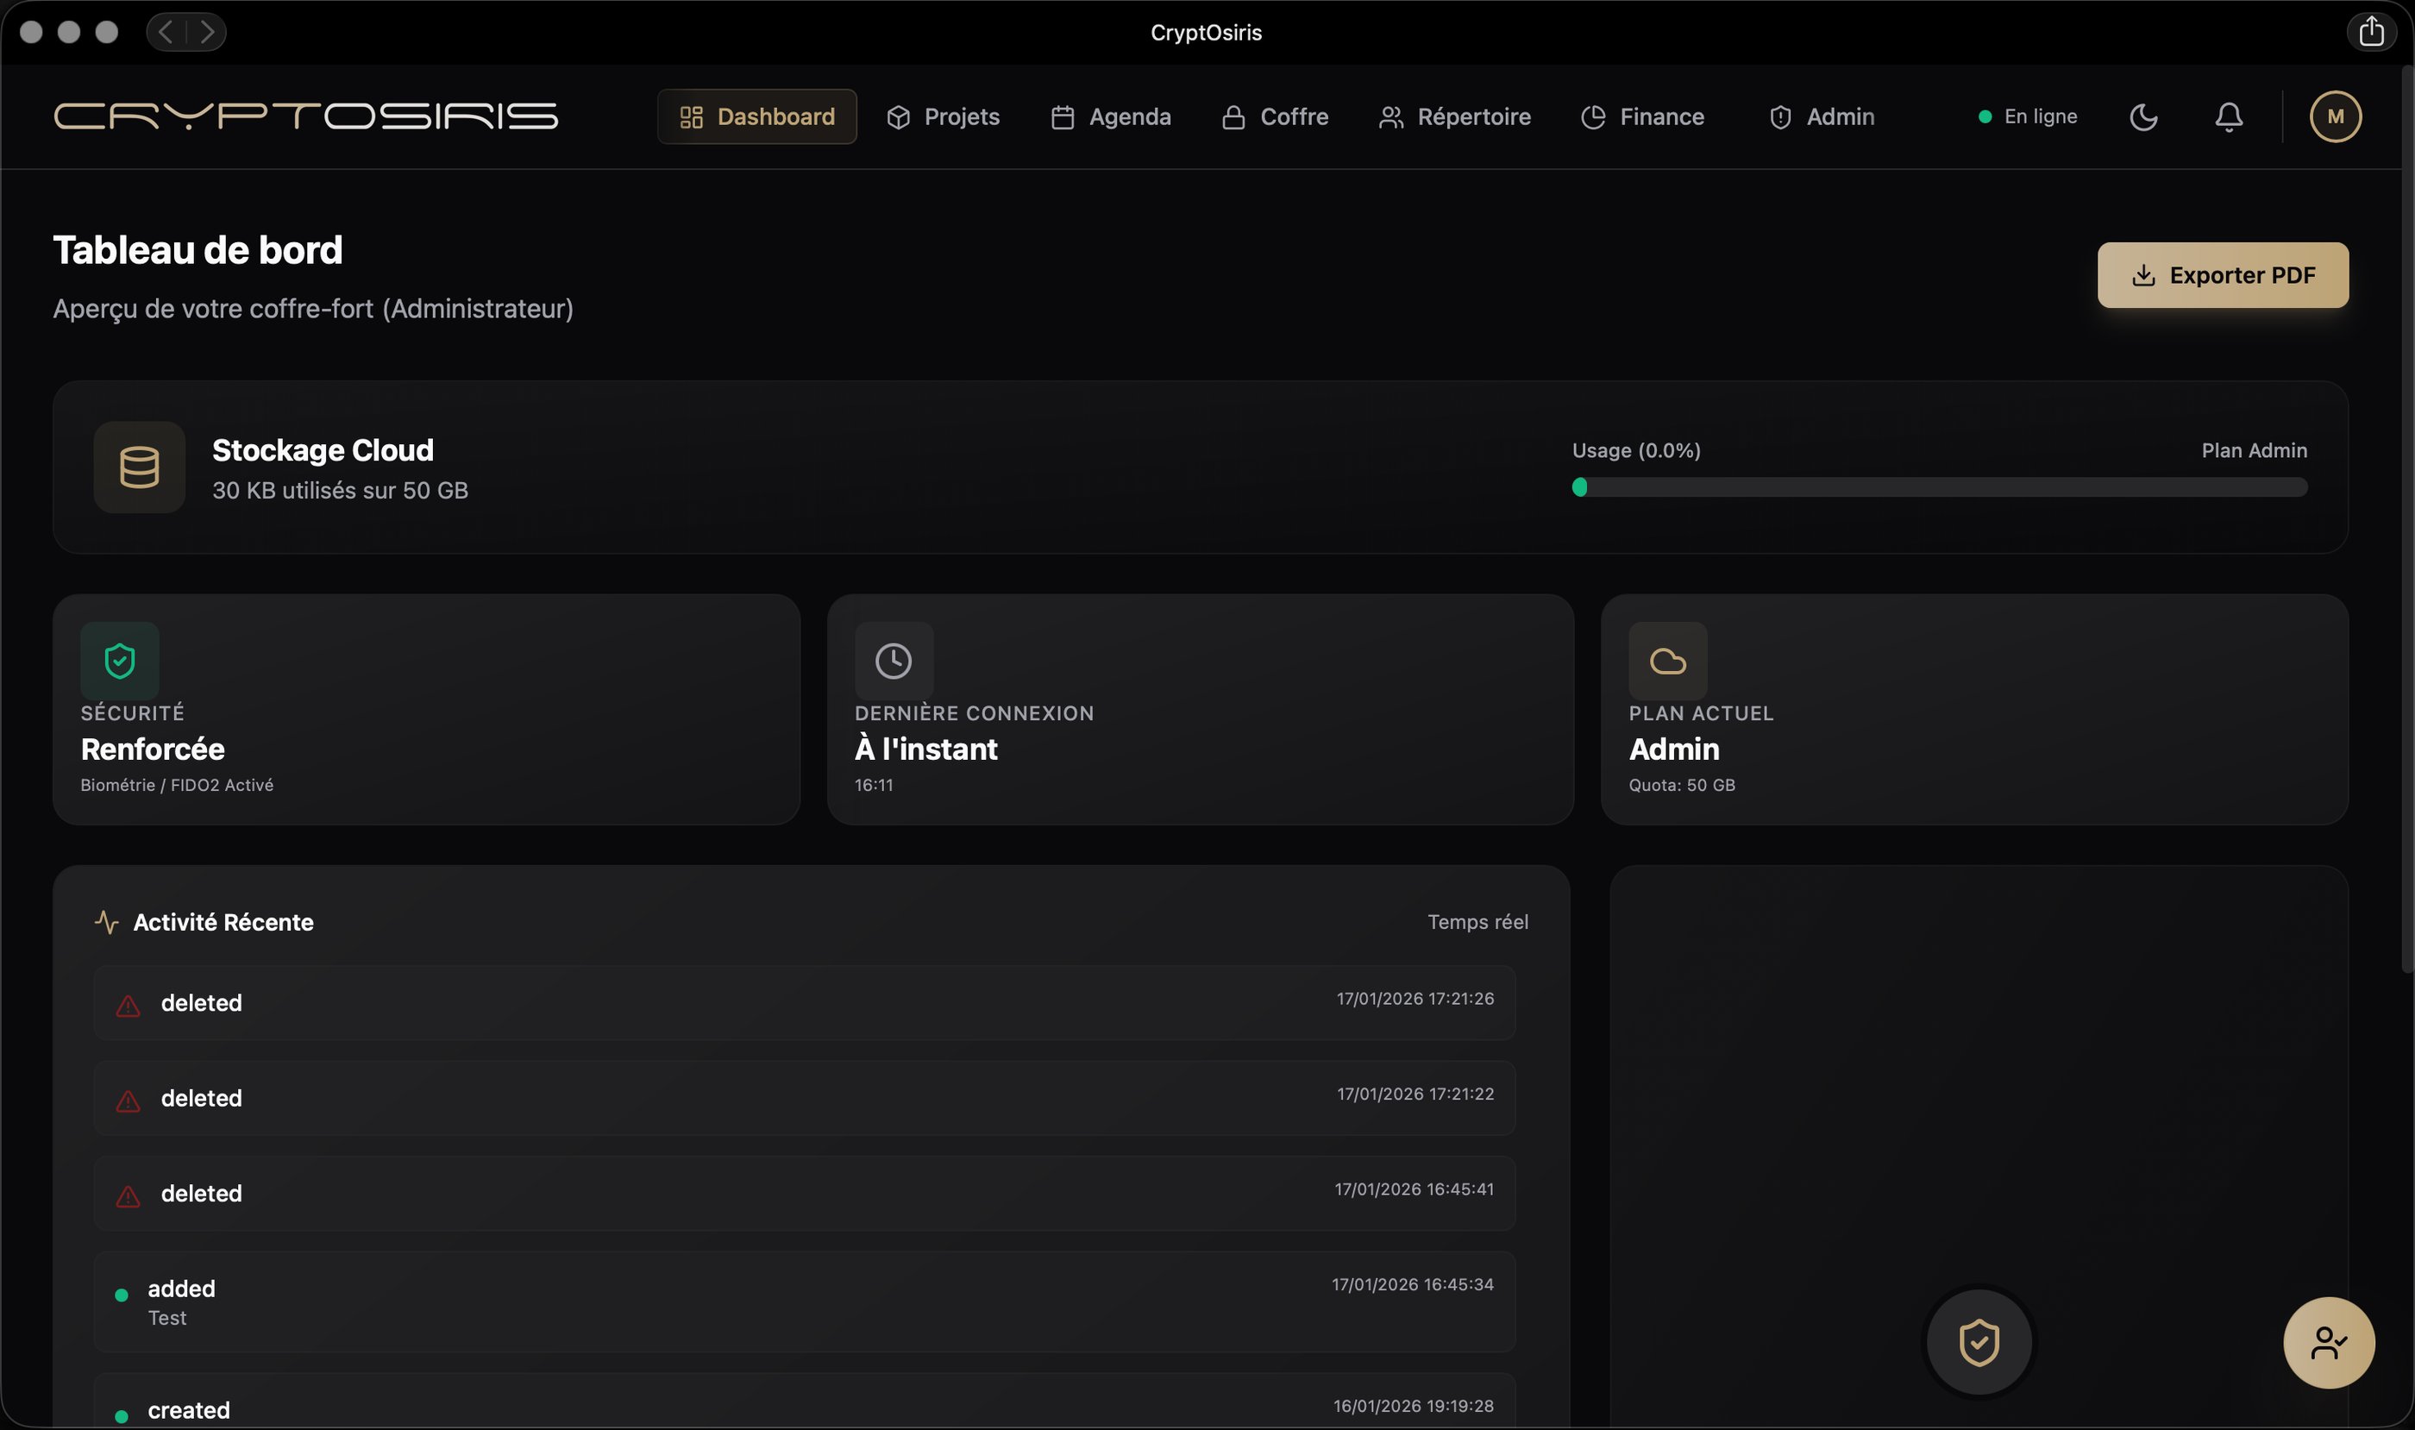Toggle dark mode with the moon icon

tap(2142, 116)
